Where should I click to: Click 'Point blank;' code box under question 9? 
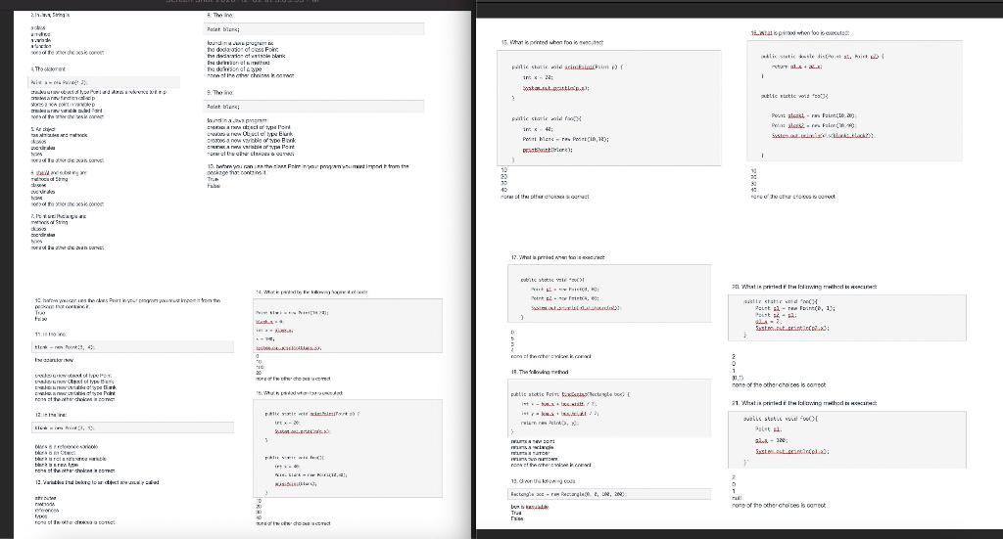click(x=314, y=107)
